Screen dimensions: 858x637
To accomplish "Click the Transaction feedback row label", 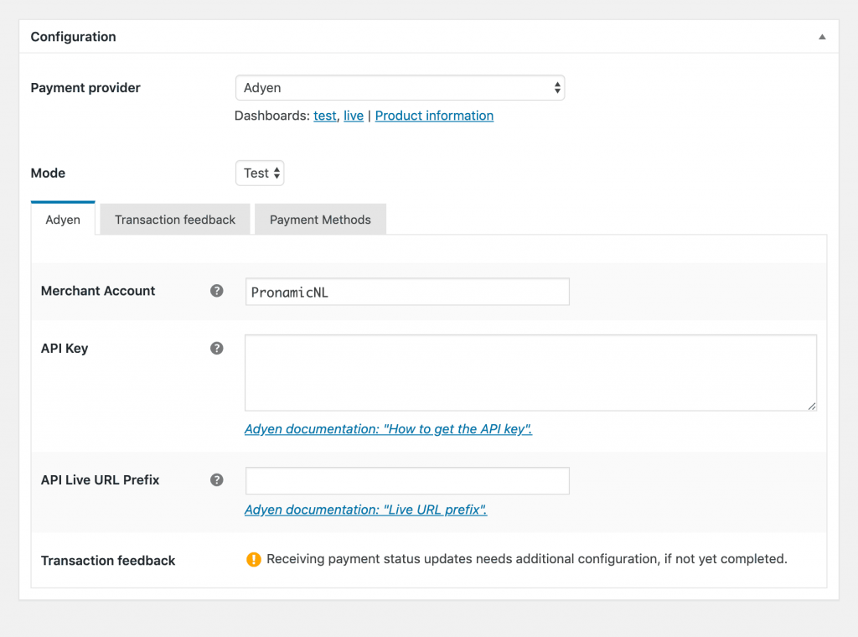I will pos(108,561).
